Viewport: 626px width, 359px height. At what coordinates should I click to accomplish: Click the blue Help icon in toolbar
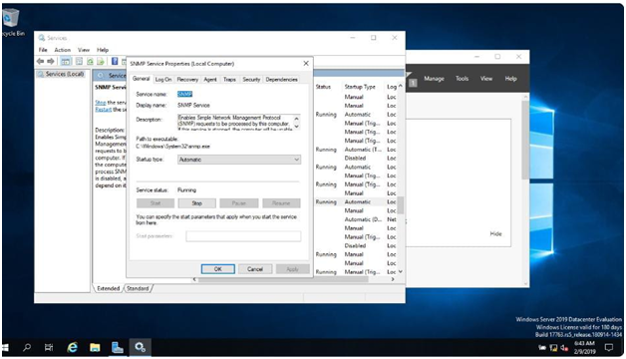coord(115,61)
